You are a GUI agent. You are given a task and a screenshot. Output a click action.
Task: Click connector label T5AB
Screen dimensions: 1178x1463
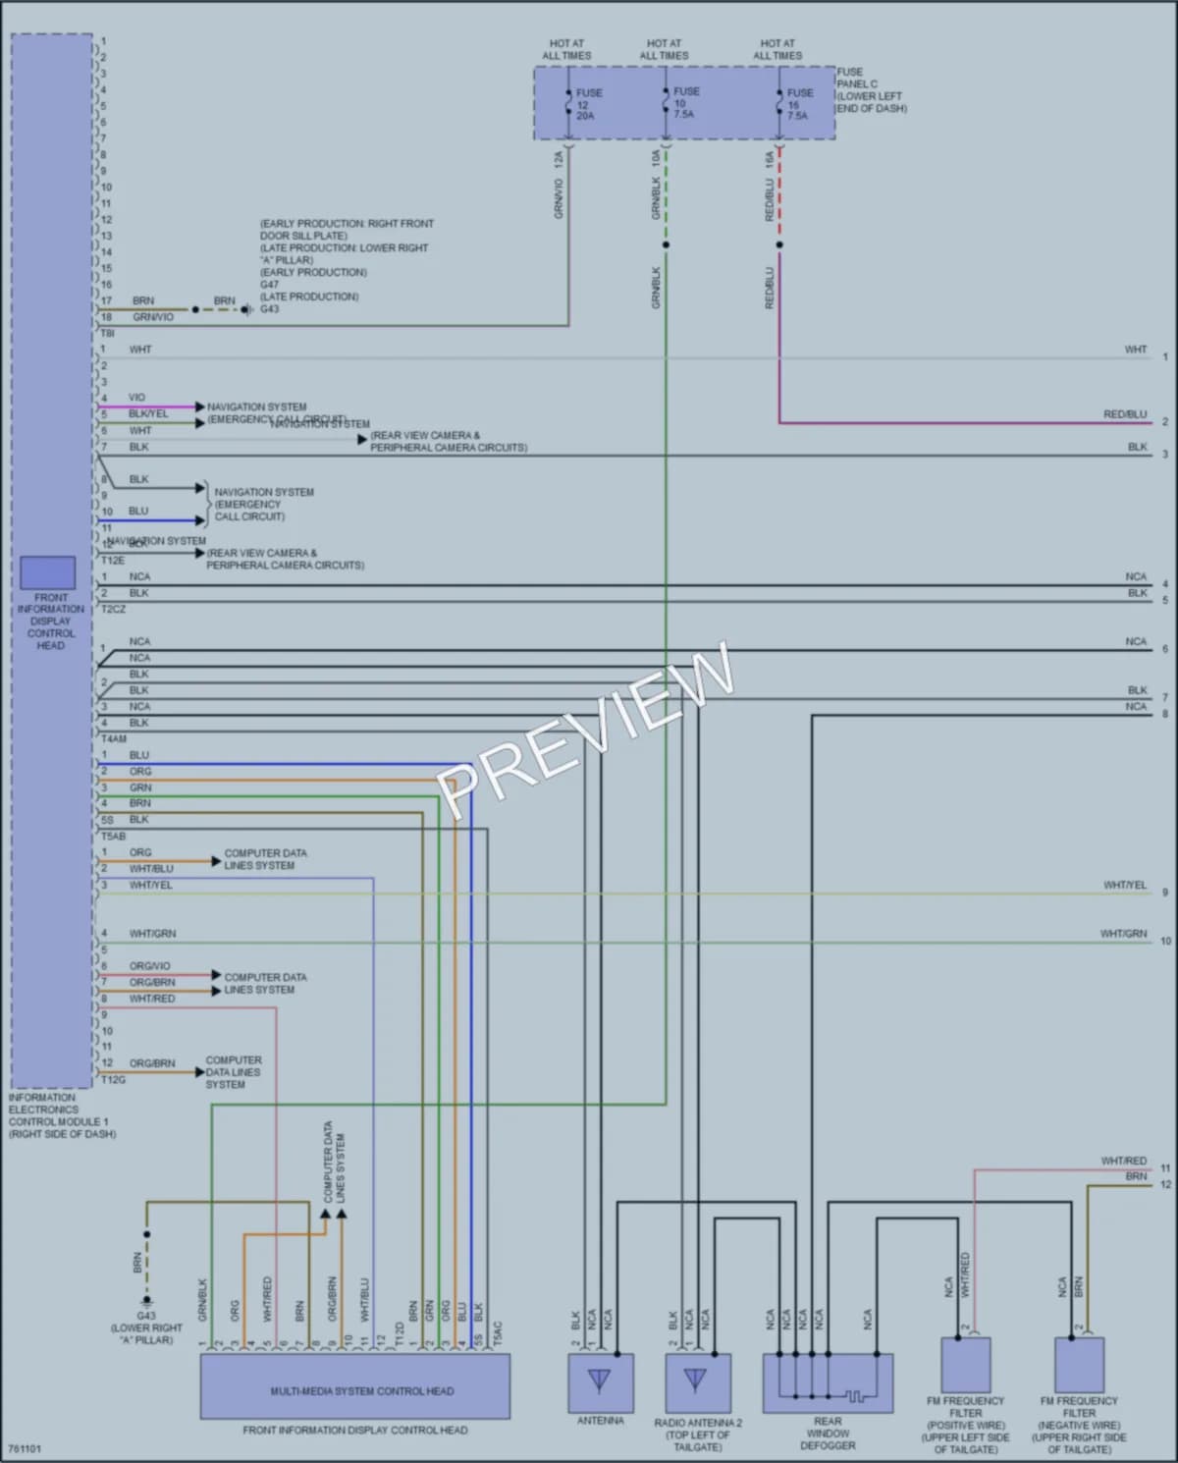point(113,837)
